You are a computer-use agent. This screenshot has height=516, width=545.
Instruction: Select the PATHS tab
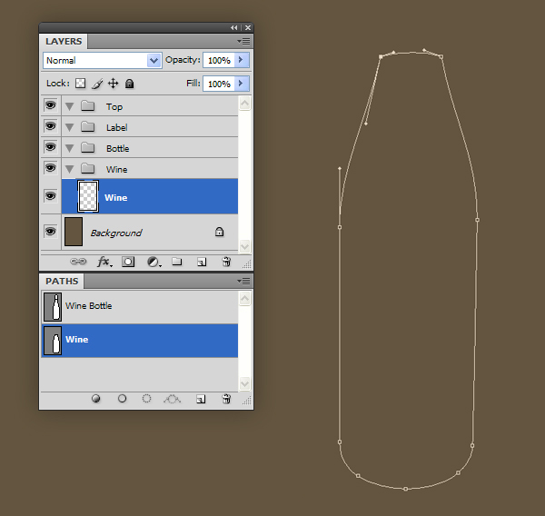pos(62,281)
